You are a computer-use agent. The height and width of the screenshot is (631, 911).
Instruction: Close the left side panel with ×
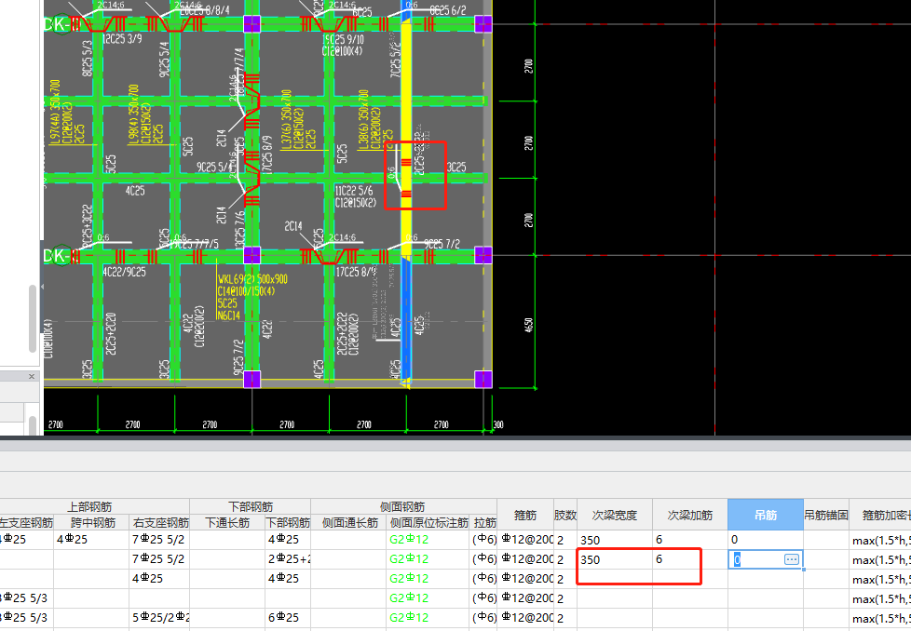[32, 377]
